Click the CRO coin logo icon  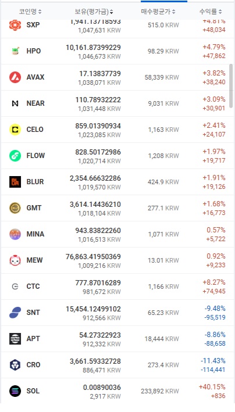(x=15, y=365)
